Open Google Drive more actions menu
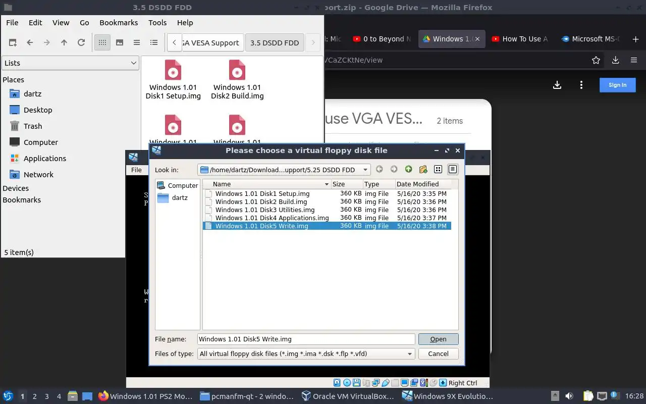The width and height of the screenshot is (646, 404). (581, 85)
